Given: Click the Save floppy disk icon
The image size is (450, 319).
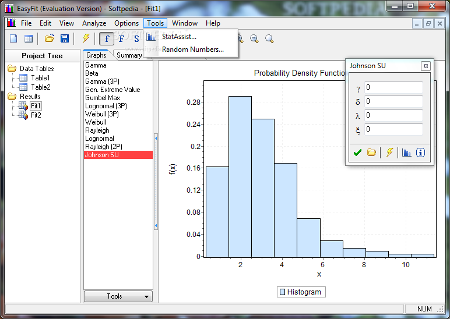Looking at the screenshot, I should (65, 38).
